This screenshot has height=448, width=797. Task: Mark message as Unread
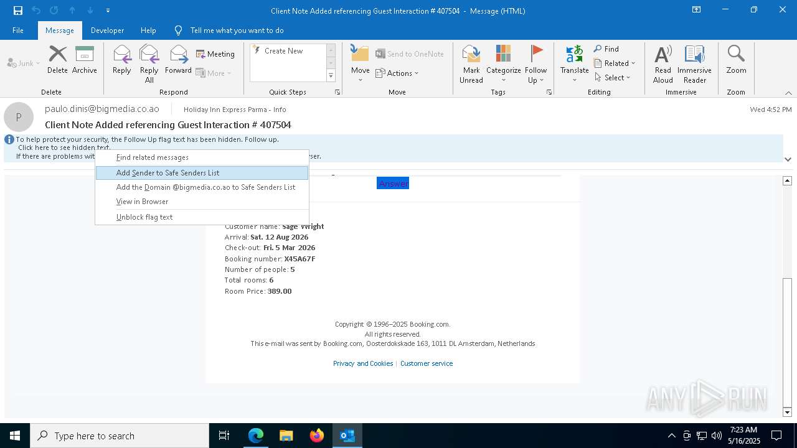[x=471, y=64]
